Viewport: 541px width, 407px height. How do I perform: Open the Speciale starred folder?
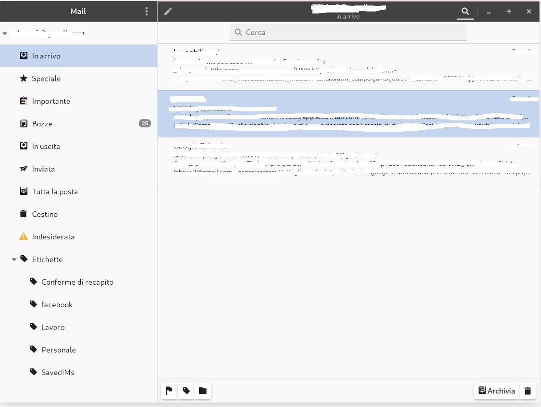pos(46,78)
